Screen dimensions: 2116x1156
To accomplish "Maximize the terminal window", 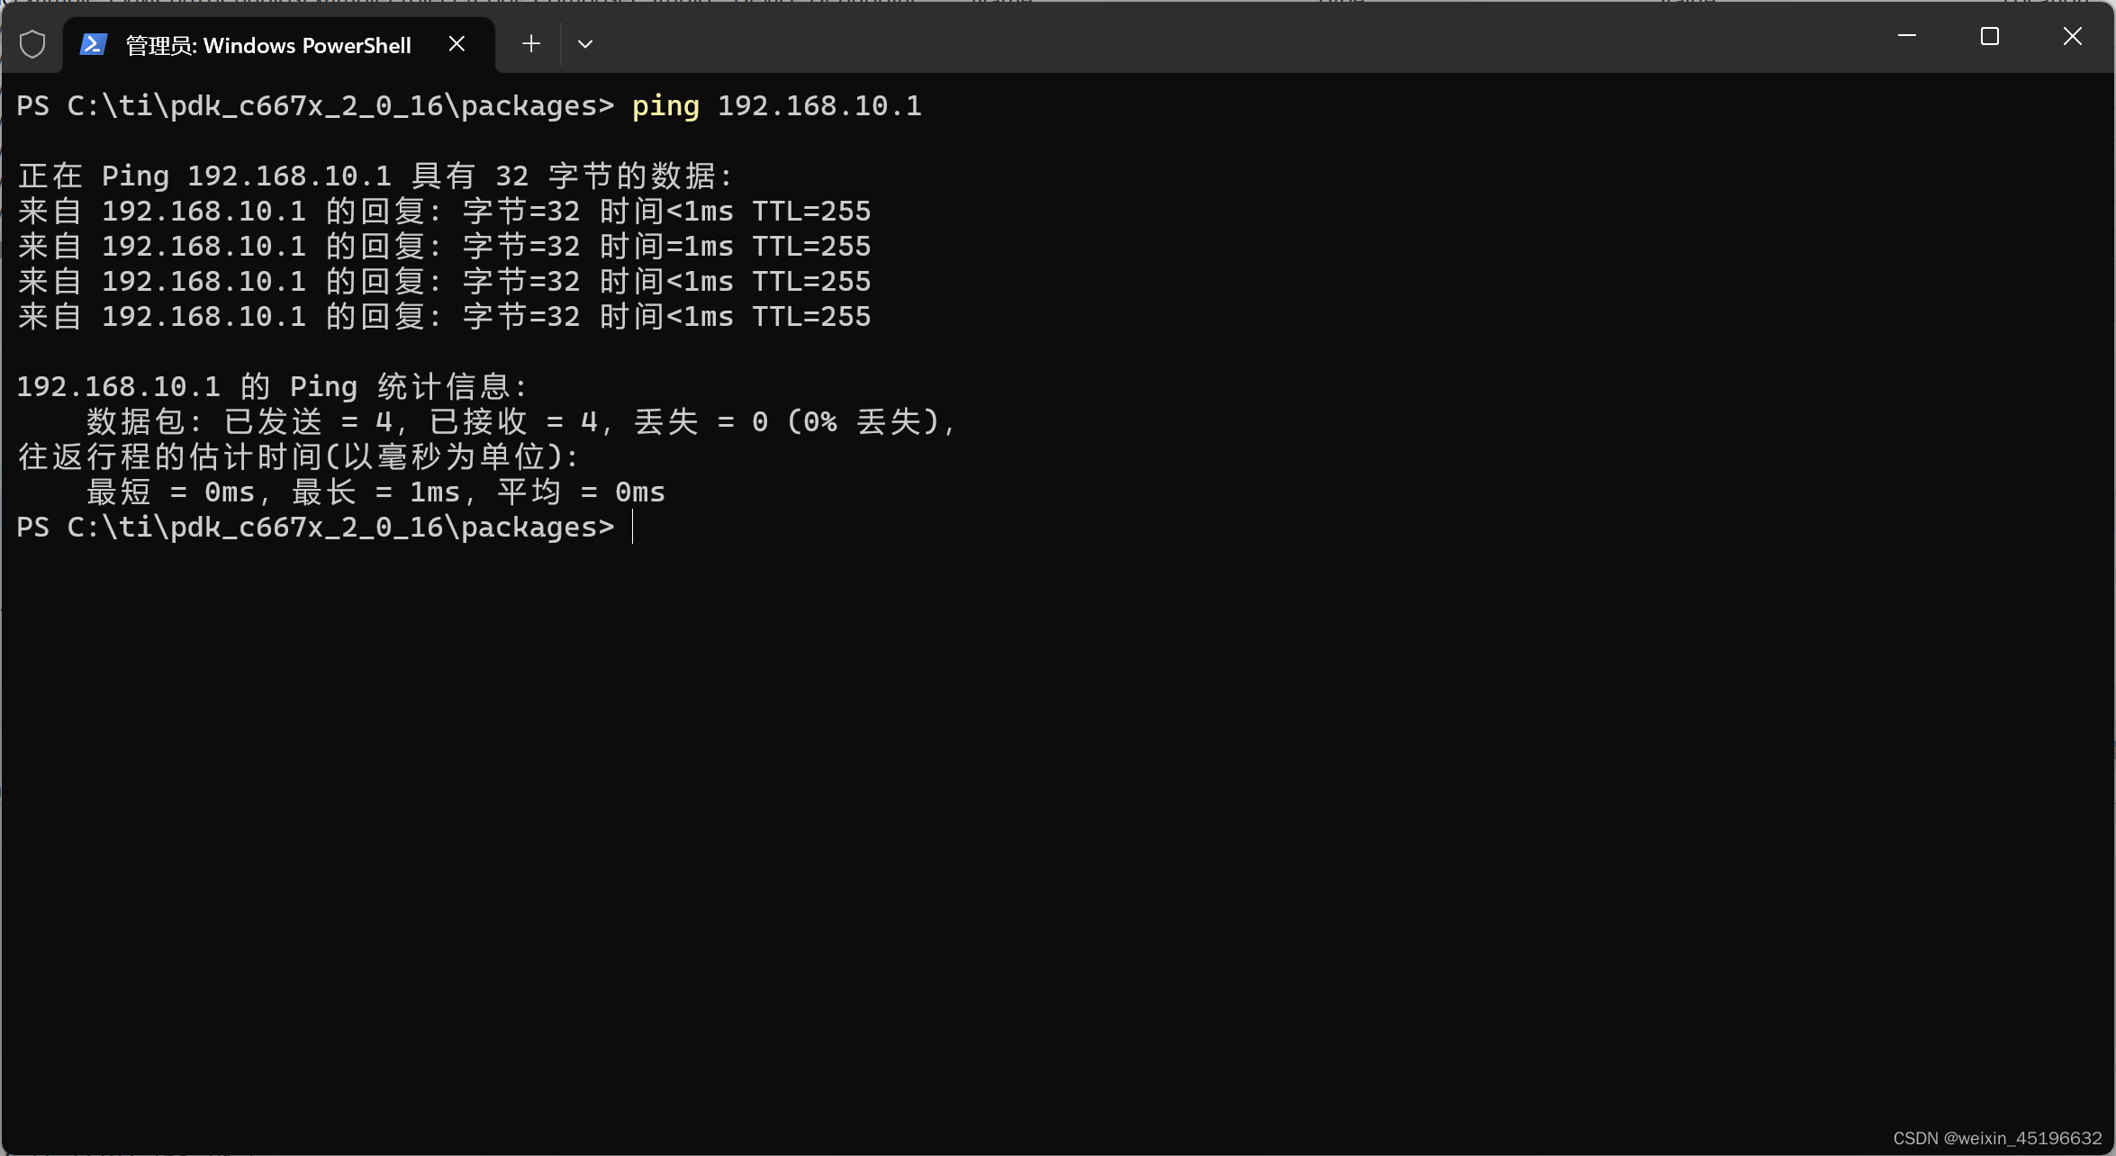I will (1990, 36).
